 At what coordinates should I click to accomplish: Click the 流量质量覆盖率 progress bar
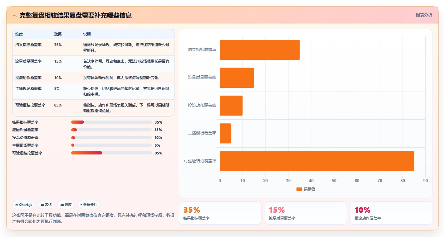tap(111, 130)
